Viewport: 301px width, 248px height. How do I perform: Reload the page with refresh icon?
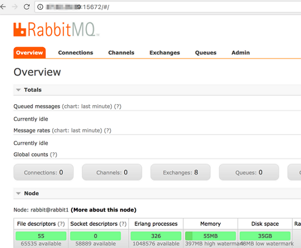[27, 7]
